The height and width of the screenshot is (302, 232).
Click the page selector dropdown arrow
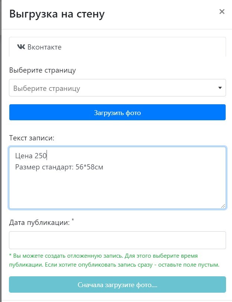tap(220, 88)
